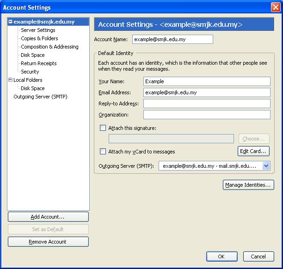Enable Attach my vCard to messages
The height and width of the screenshot is (269, 283).
(x=103, y=151)
